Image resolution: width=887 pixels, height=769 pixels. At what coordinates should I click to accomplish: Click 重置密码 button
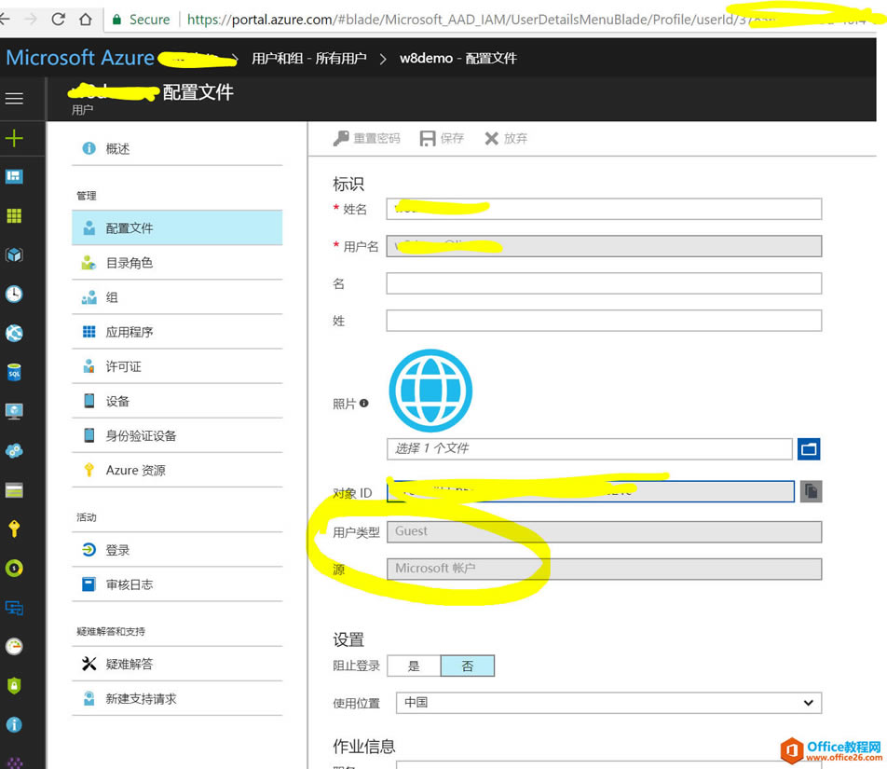(366, 139)
